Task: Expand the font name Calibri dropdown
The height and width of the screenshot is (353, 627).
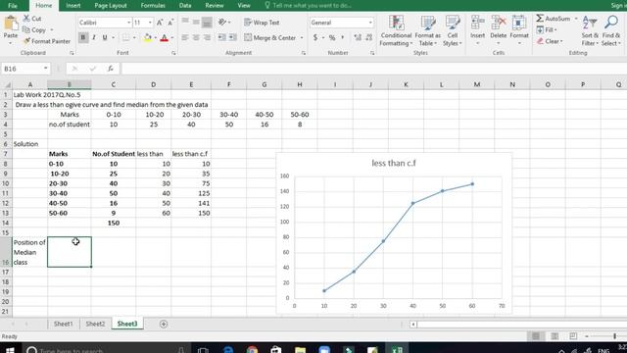Action: 128,23
